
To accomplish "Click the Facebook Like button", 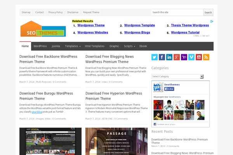I will (x=169, y=89).
